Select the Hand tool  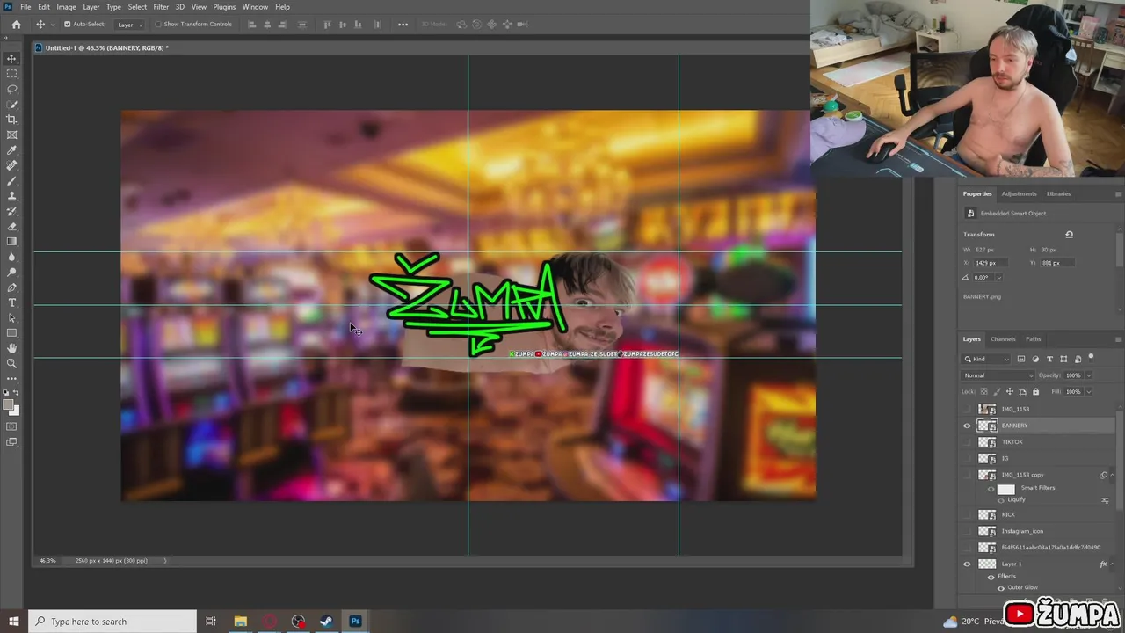(x=11, y=348)
